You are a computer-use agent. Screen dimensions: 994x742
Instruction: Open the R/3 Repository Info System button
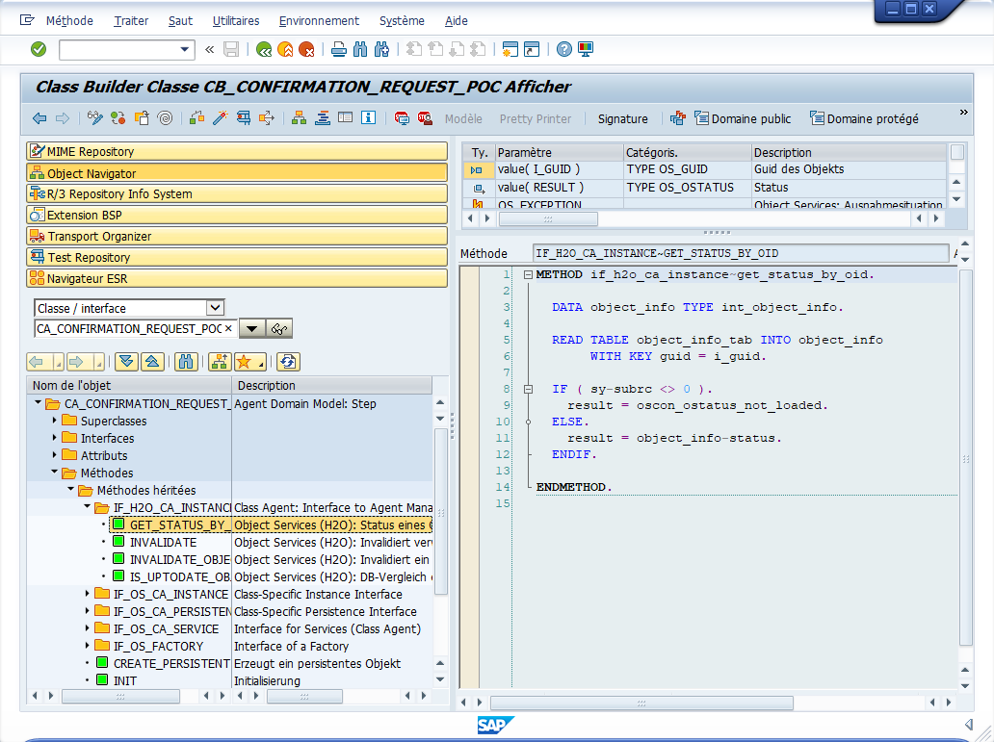[x=237, y=193]
